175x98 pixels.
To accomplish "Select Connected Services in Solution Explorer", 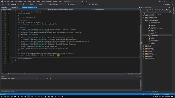I will pyautogui.click(x=155, y=22).
